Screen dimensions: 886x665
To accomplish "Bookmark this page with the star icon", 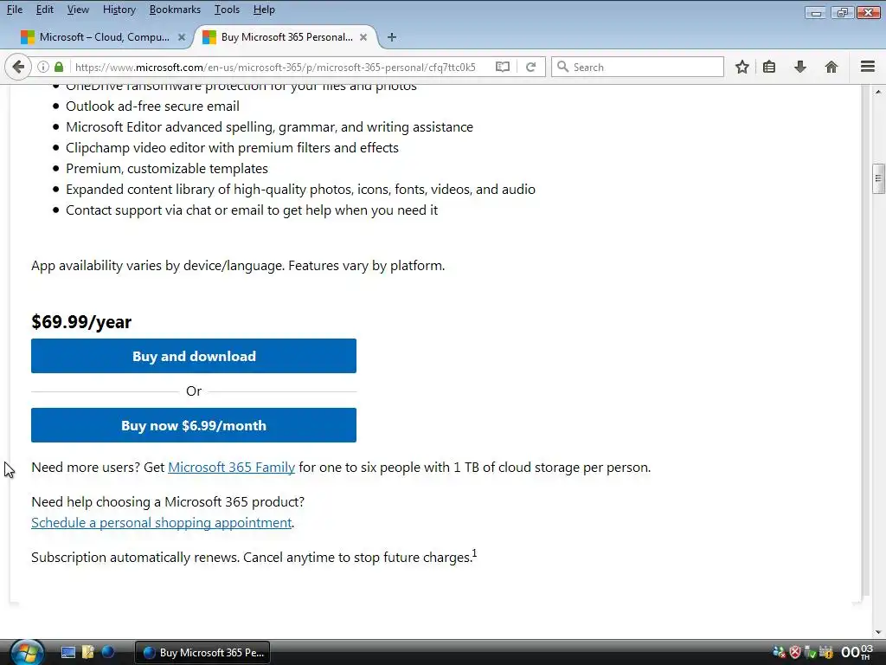I will (x=742, y=67).
